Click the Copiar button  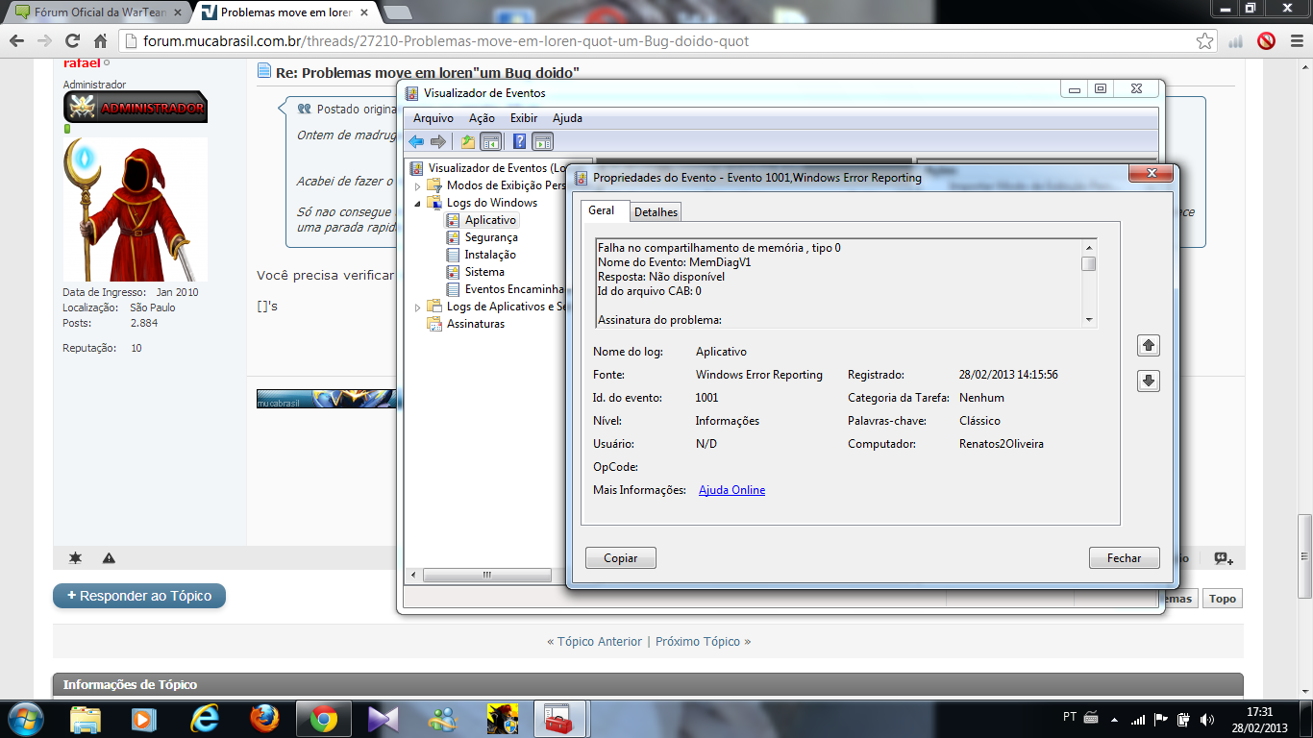tap(620, 558)
